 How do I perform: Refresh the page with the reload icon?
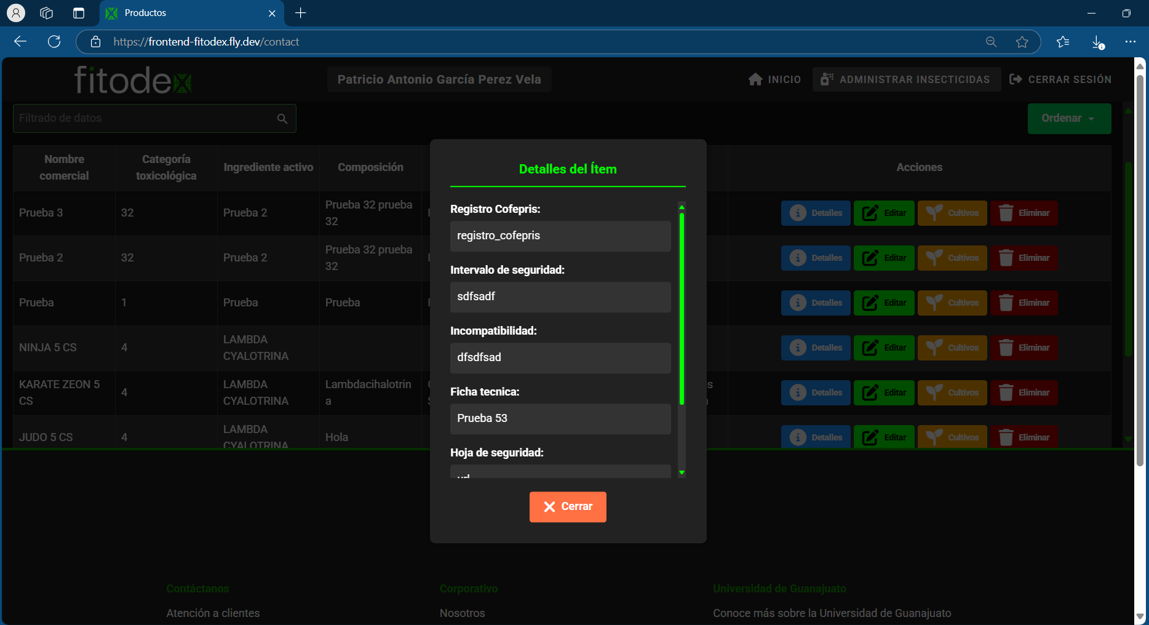coord(54,41)
